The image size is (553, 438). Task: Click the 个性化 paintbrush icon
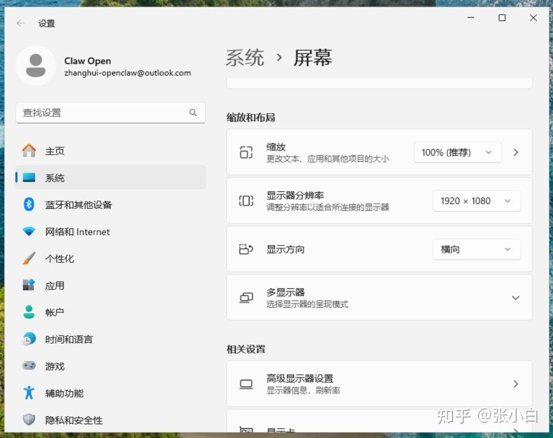coord(29,259)
